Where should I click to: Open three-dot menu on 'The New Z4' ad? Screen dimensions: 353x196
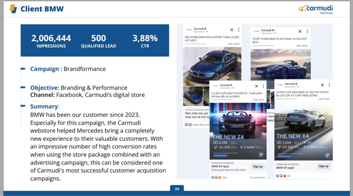pos(263,86)
